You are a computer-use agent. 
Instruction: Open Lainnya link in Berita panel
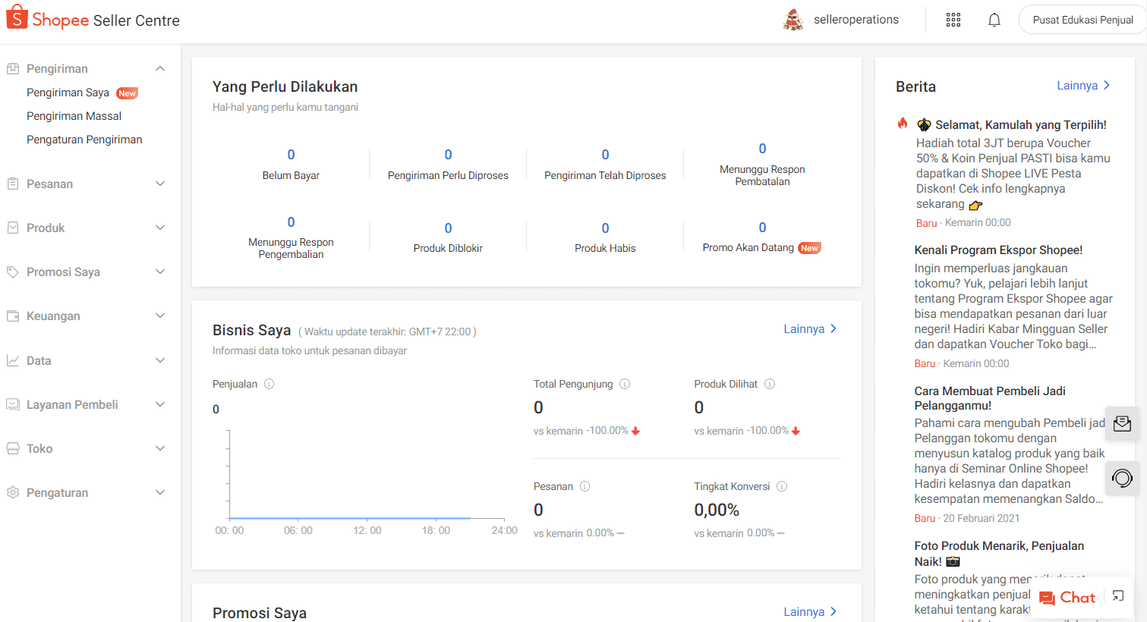[x=1083, y=86]
